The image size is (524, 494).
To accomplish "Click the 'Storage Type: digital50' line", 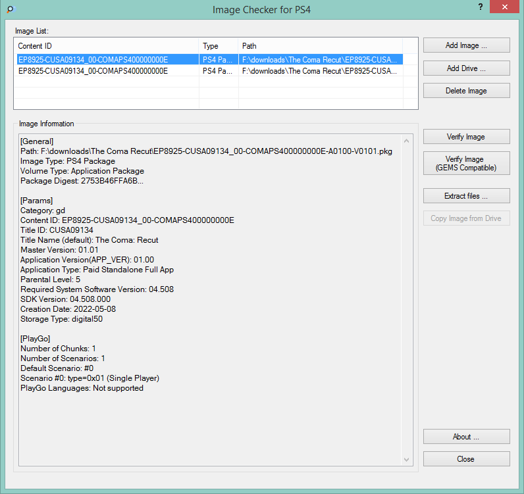I will pos(61,318).
